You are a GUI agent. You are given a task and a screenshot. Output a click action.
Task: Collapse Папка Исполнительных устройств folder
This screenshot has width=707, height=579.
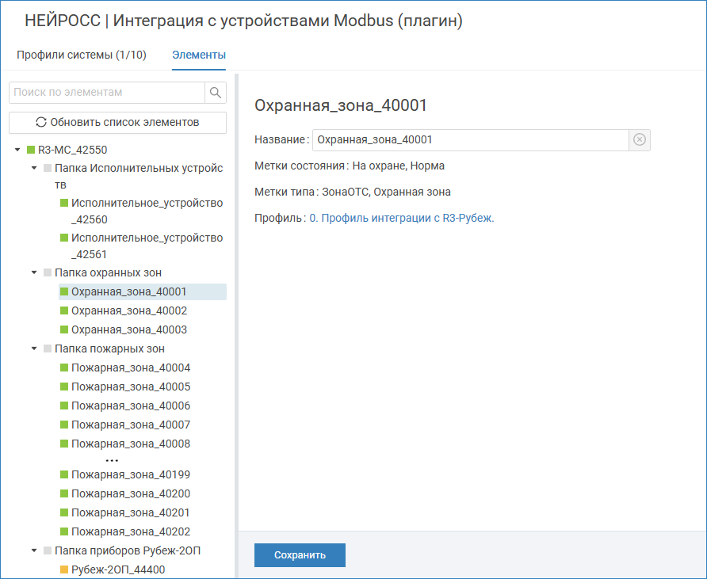[x=34, y=169]
